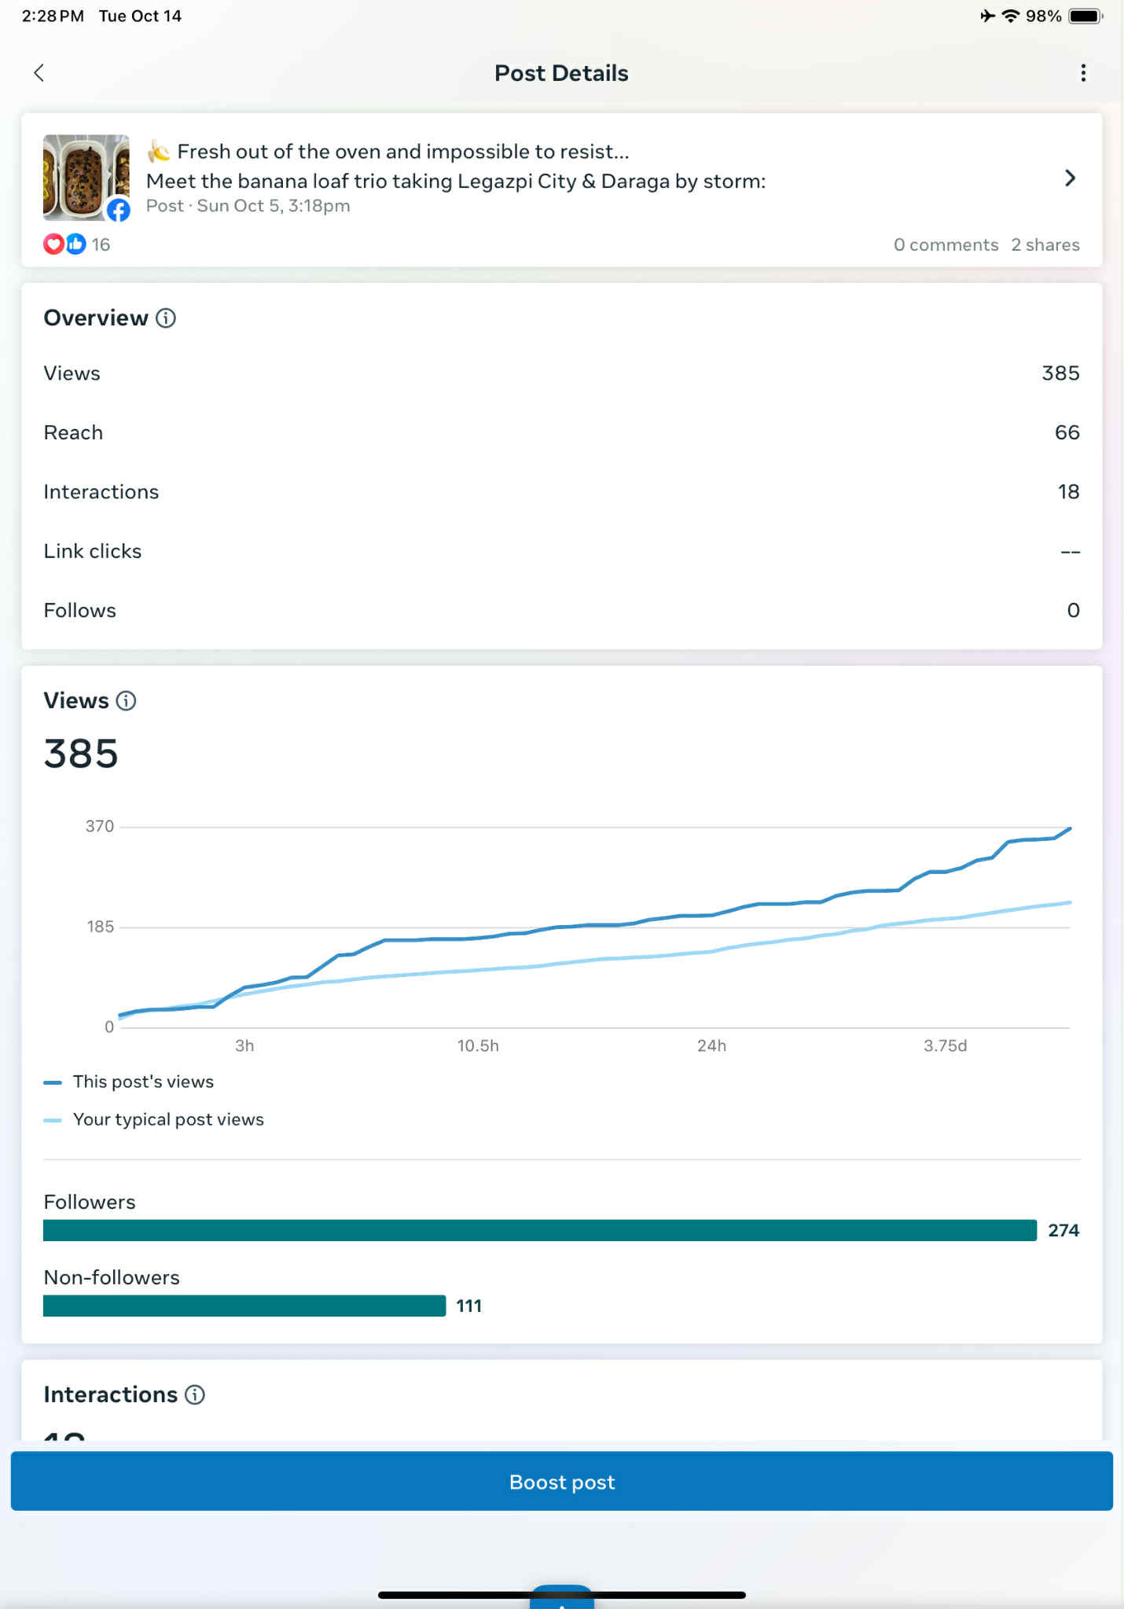Screen dimensions: 1124x1609
Task: Tap the Facebook badge on post thumbnail
Action: pos(118,210)
